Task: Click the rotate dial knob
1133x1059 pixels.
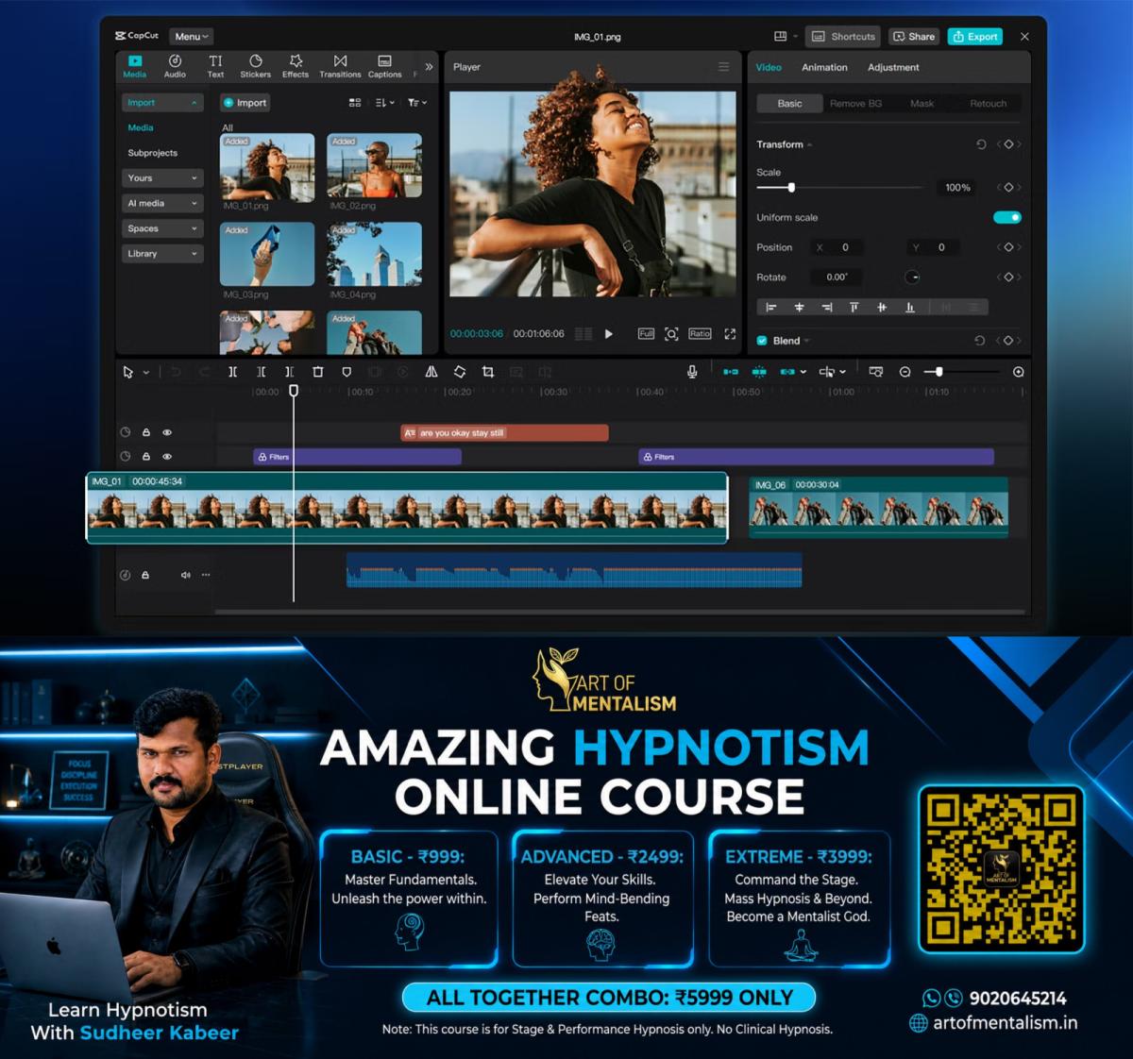Action: tap(912, 277)
